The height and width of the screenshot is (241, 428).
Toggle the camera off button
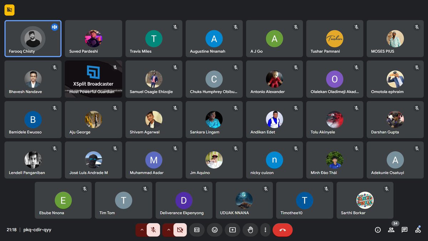180,230
